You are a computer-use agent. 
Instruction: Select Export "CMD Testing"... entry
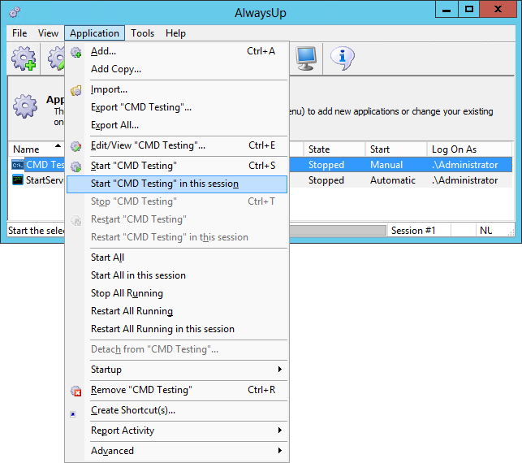pos(177,107)
